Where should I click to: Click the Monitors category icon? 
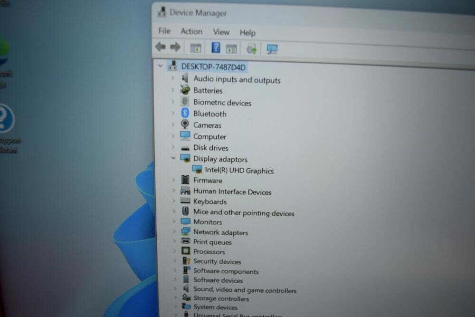tap(185, 221)
